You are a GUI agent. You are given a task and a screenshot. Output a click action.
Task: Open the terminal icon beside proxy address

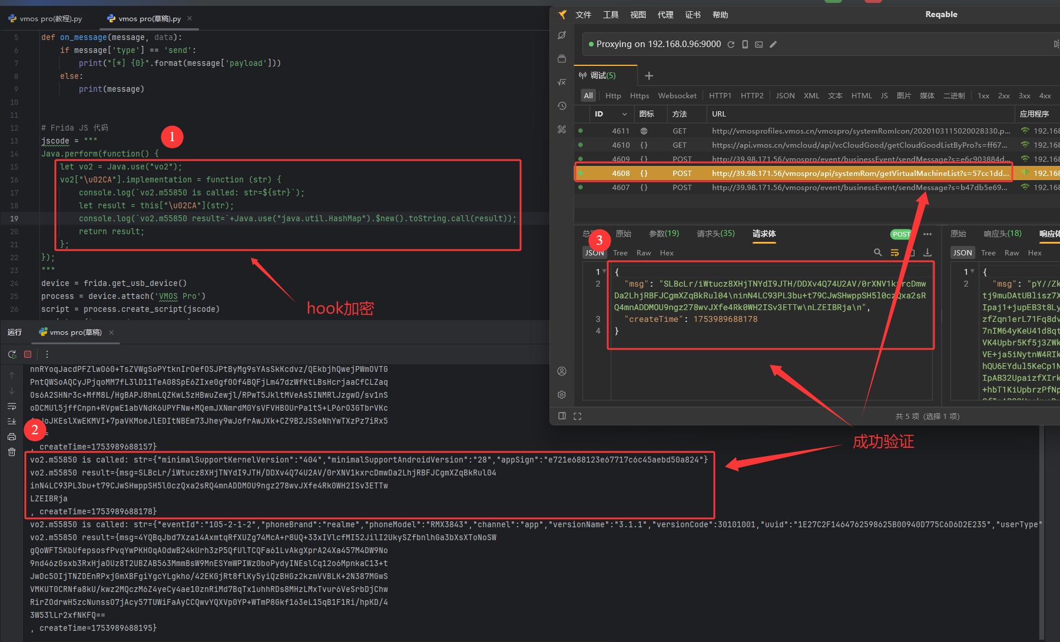[x=759, y=44]
